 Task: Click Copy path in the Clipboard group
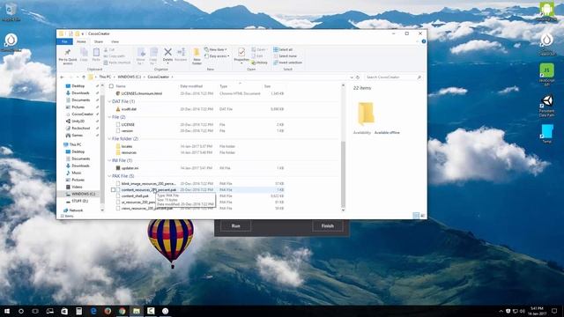pos(114,56)
